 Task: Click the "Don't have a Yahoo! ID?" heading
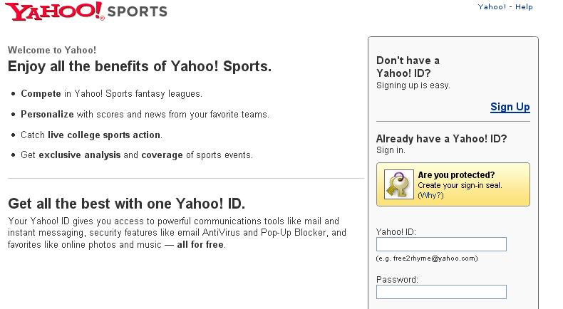[408, 66]
